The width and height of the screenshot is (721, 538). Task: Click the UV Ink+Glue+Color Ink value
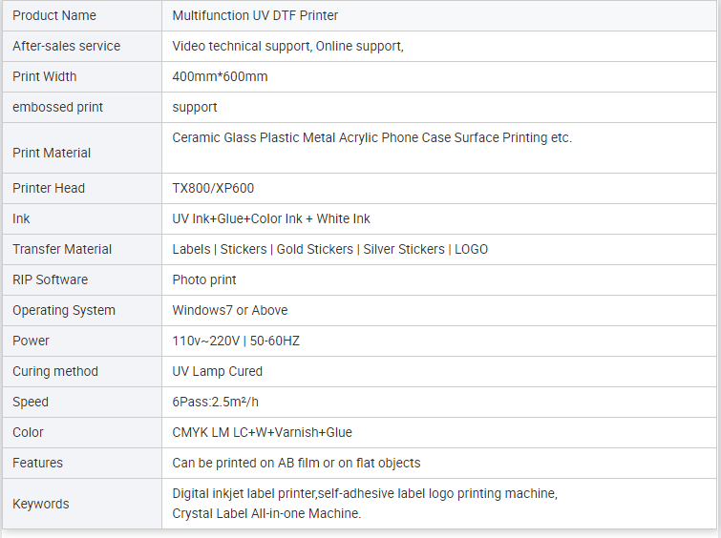(x=271, y=218)
